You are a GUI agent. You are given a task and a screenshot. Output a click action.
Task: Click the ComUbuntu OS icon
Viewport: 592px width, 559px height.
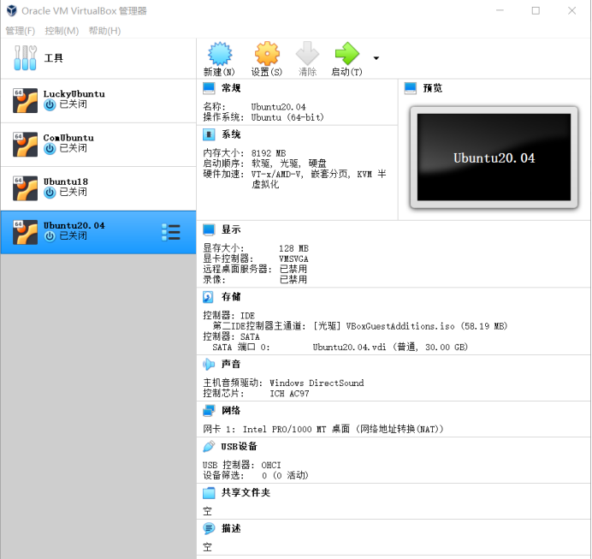25,145
